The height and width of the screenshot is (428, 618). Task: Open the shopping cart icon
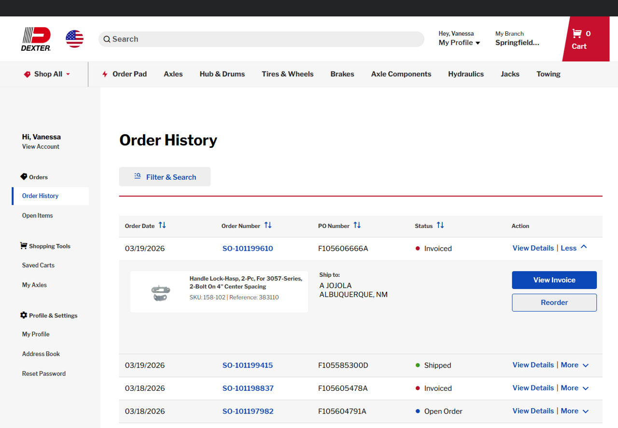pyautogui.click(x=576, y=33)
